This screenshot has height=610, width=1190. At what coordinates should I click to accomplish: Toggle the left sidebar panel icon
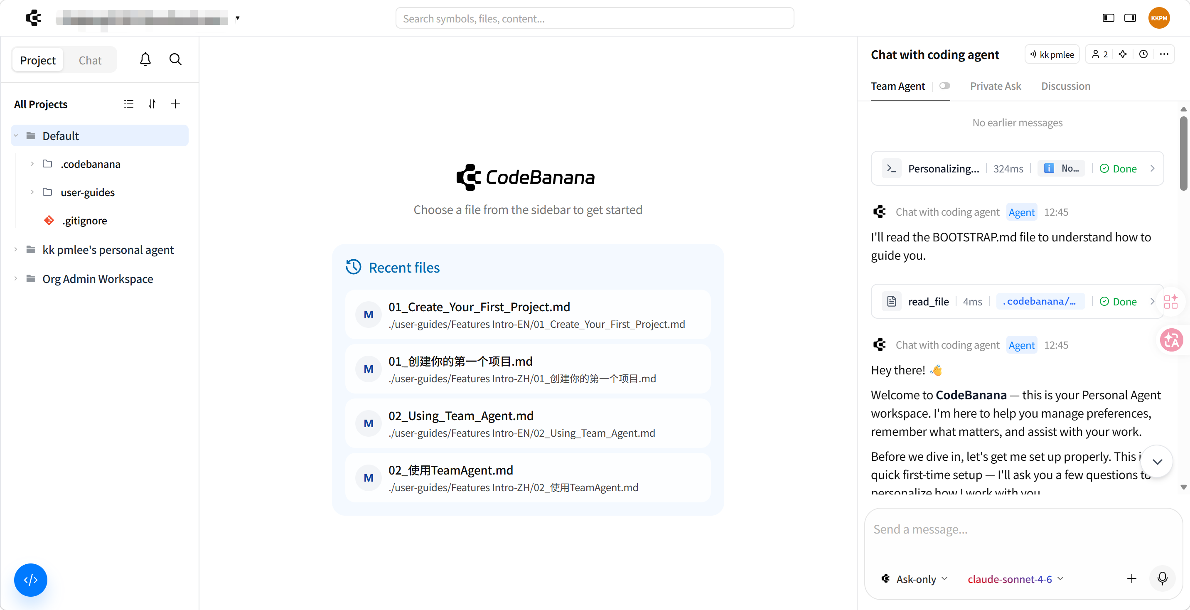1108,17
